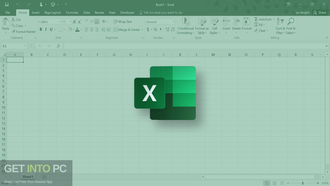This screenshot has height=186, width=330.
Task: Open Format as Table gallery
Action: (202, 26)
